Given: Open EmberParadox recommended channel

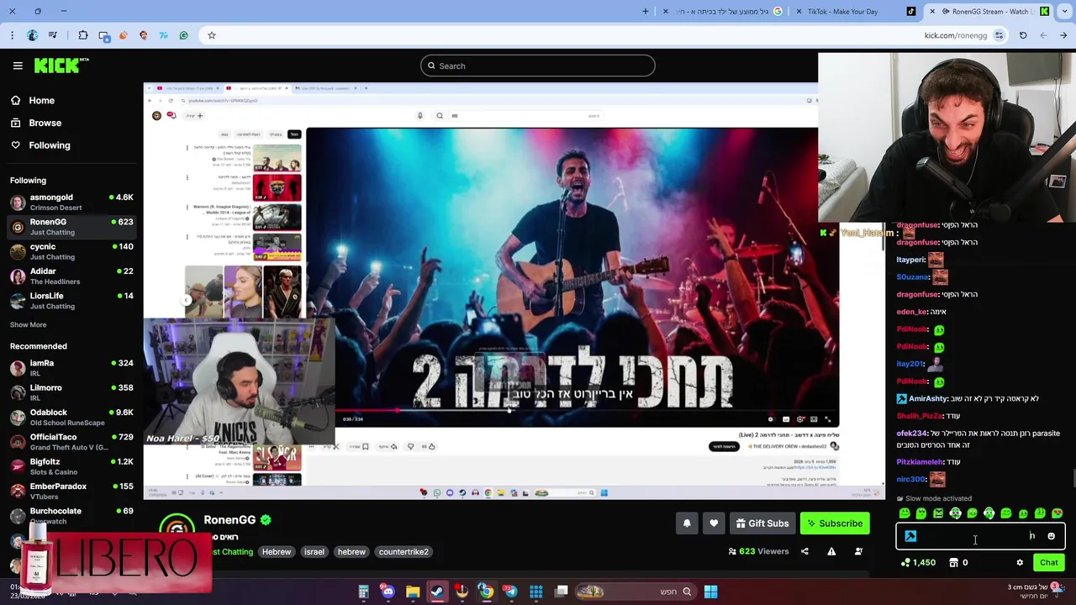Looking at the screenshot, I should (71, 490).
